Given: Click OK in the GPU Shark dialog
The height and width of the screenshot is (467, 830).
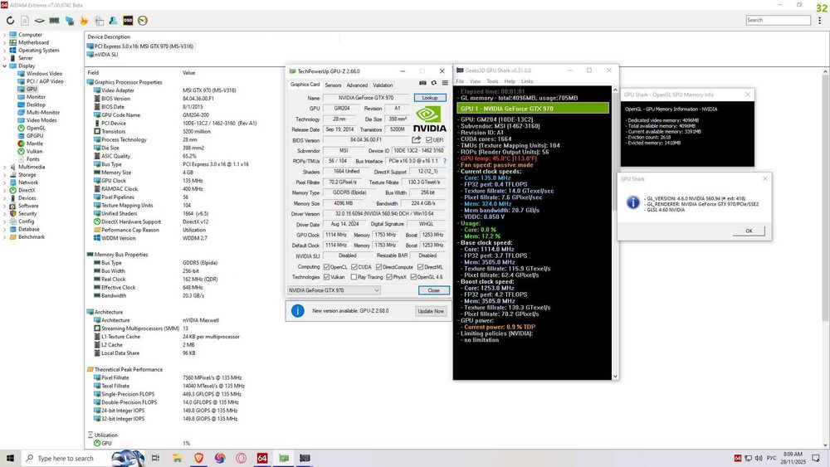Looking at the screenshot, I should pyautogui.click(x=749, y=231).
